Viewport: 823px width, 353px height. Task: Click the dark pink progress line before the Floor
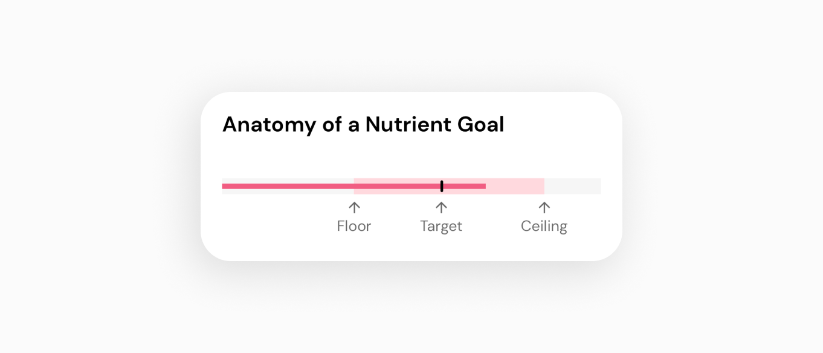click(288, 186)
